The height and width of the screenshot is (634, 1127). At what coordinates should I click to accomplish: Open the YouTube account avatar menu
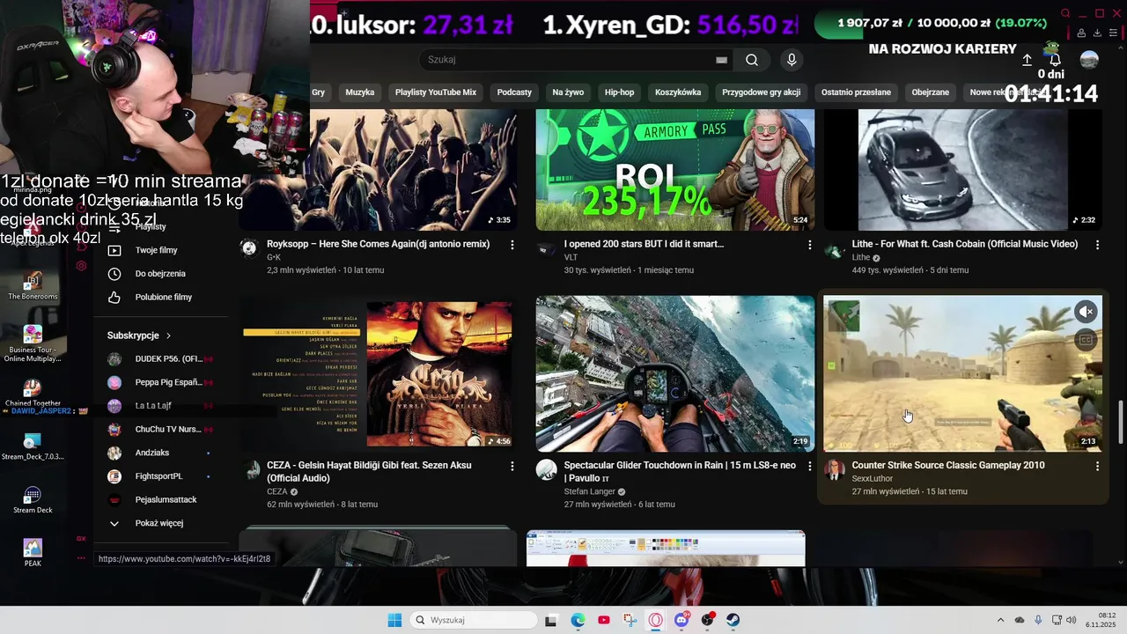pyautogui.click(x=1089, y=60)
